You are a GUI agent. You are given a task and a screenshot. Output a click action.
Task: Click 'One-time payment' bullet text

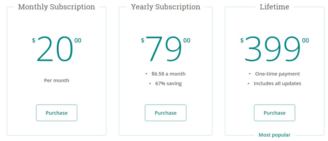click(x=277, y=74)
